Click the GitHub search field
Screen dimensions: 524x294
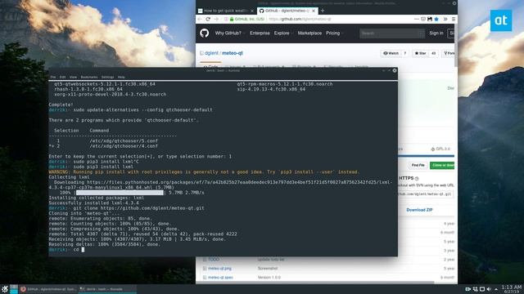[391, 33]
